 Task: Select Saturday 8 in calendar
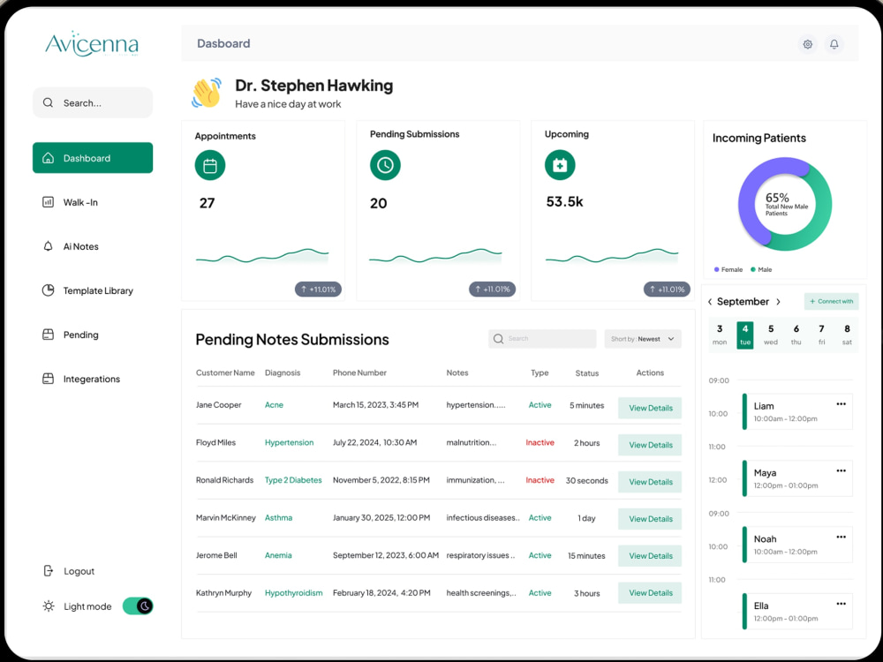(847, 335)
